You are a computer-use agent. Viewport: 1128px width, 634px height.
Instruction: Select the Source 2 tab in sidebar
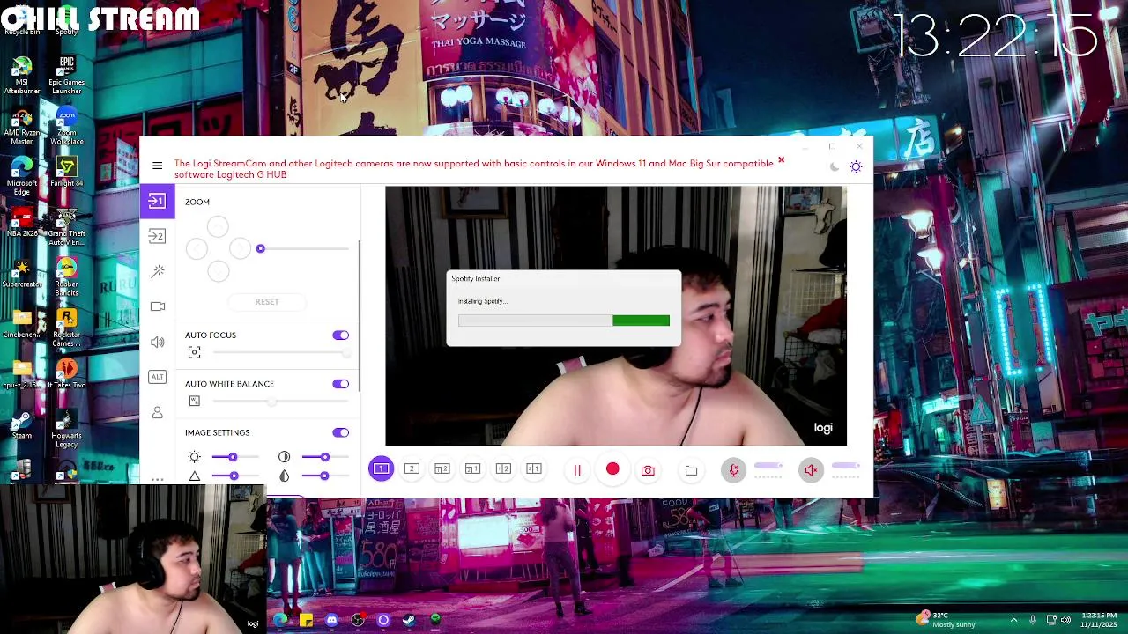(157, 236)
